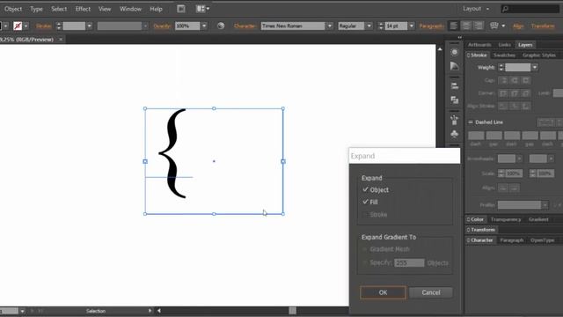Switch to the Layers tab
The width and height of the screenshot is (563, 317).
click(525, 45)
